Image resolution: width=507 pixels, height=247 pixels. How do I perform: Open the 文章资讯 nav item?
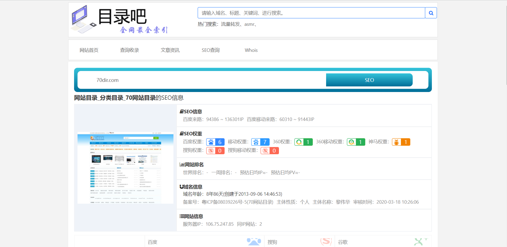[x=170, y=50]
